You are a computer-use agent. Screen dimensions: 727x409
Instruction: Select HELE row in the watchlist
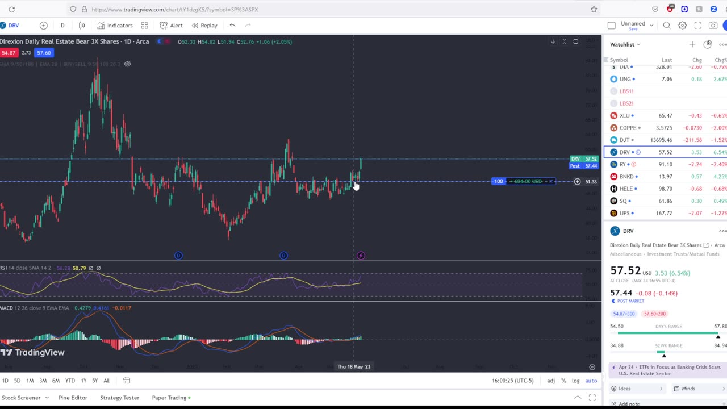pyautogui.click(x=665, y=189)
